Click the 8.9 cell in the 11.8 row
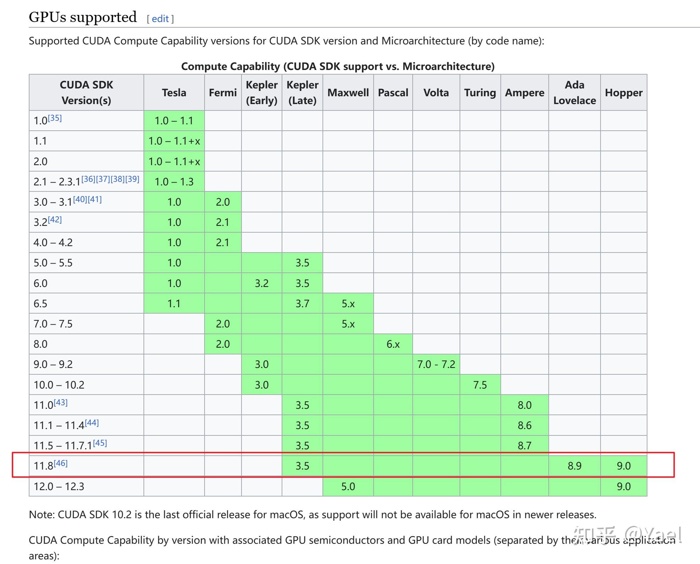The width and height of the screenshot is (700, 564). point(574,466)
